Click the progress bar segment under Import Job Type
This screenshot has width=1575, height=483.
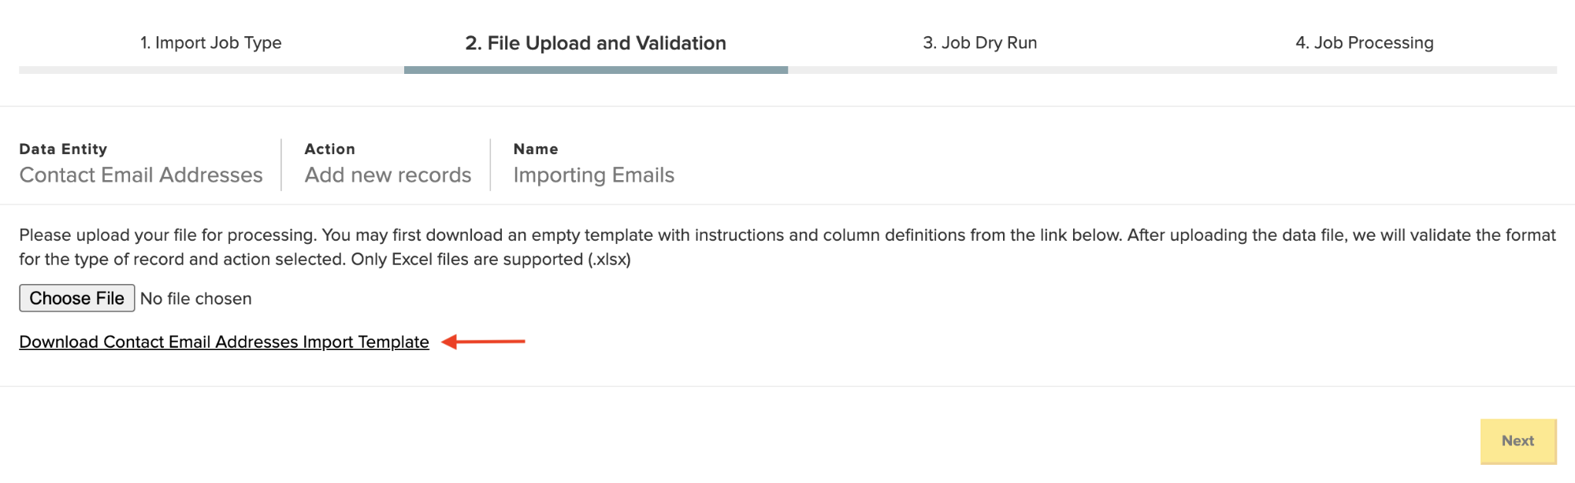pos(211,70)
